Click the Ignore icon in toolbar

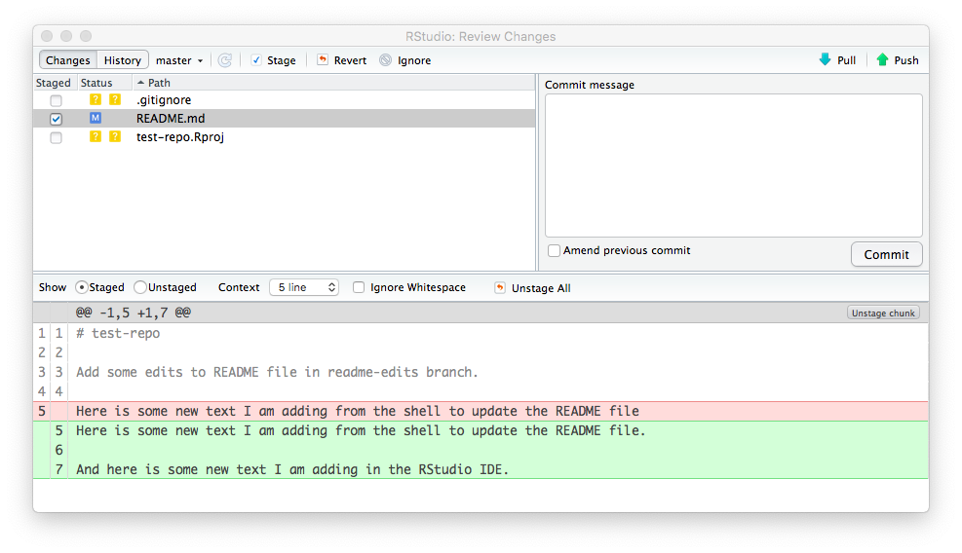click(x=386, y=60)
